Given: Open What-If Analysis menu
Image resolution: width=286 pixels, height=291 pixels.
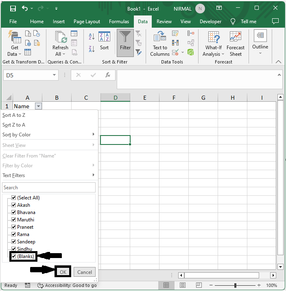Looking at the screenshot, I should click(214, 44).
